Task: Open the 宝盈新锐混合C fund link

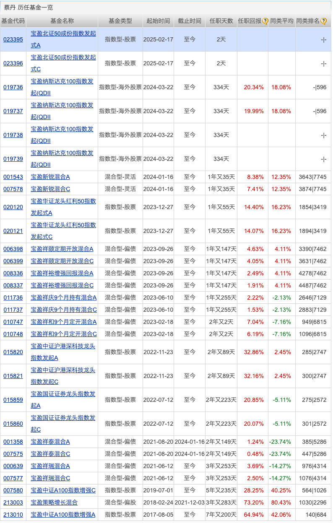Action: pyautogui.click(x=50, y=189)
